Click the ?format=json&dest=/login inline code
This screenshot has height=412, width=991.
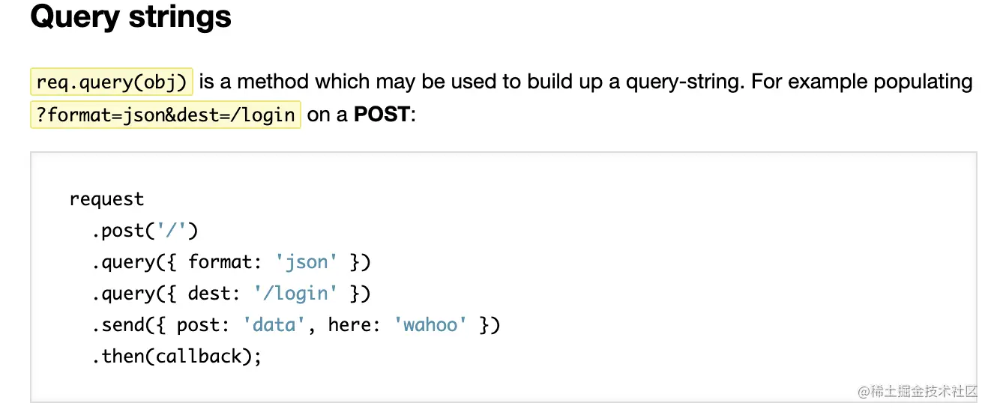(x=165, y=115)
